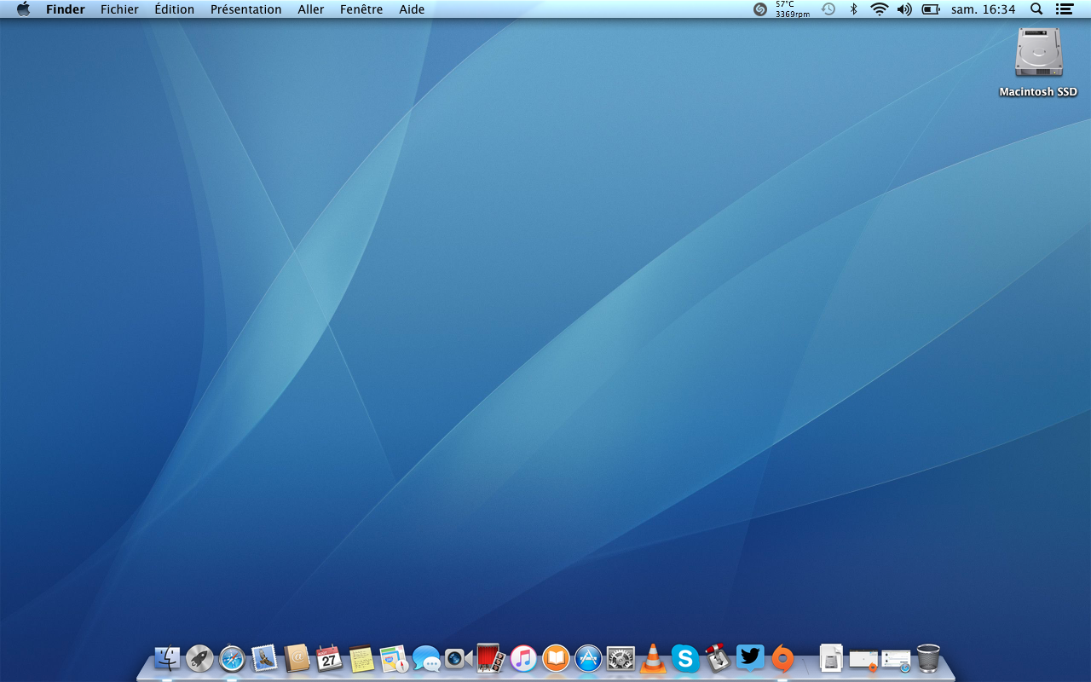Viewport: 1091px width, 682px height.
Task: Open the Présentation menu
Action: [246, 9]
